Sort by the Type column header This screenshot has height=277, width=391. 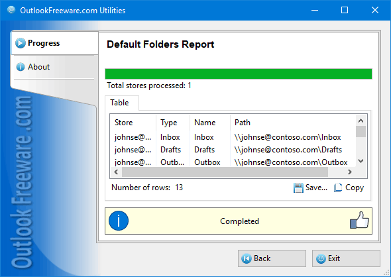(173, 123)
